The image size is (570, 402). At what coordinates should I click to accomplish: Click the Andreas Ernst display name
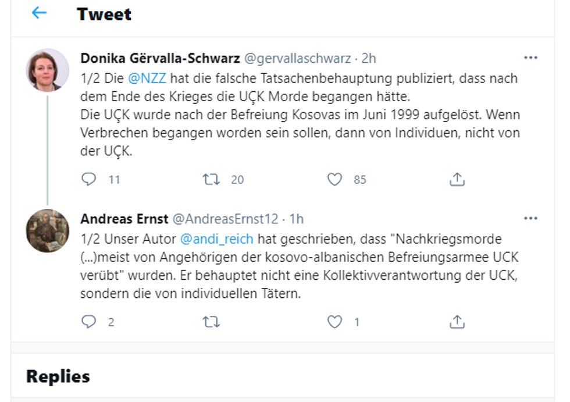tap(124, 219)
